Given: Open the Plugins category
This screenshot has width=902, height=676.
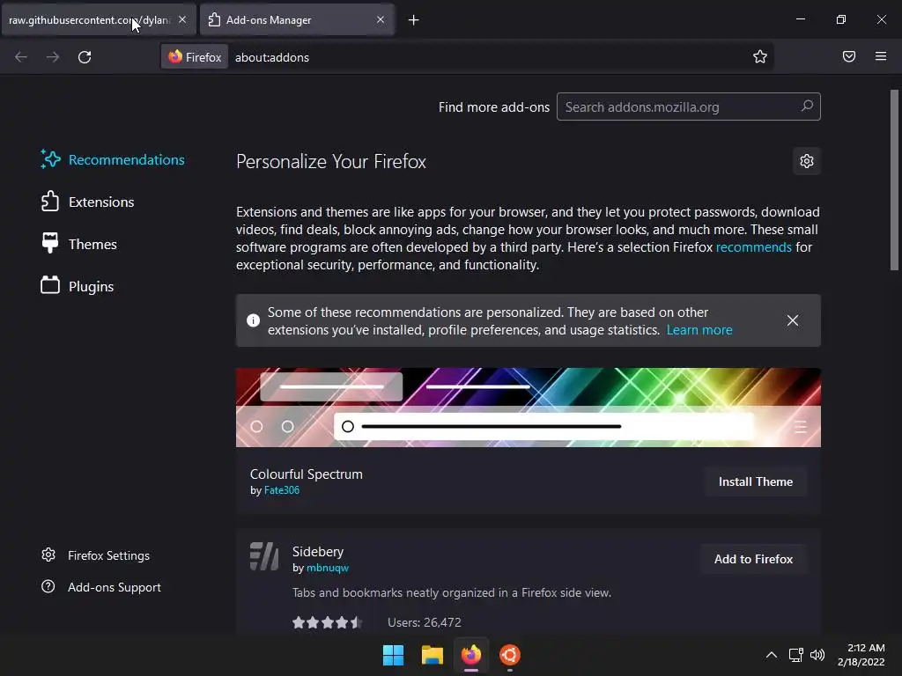Looking at the screenshot, I should point(78,286).
